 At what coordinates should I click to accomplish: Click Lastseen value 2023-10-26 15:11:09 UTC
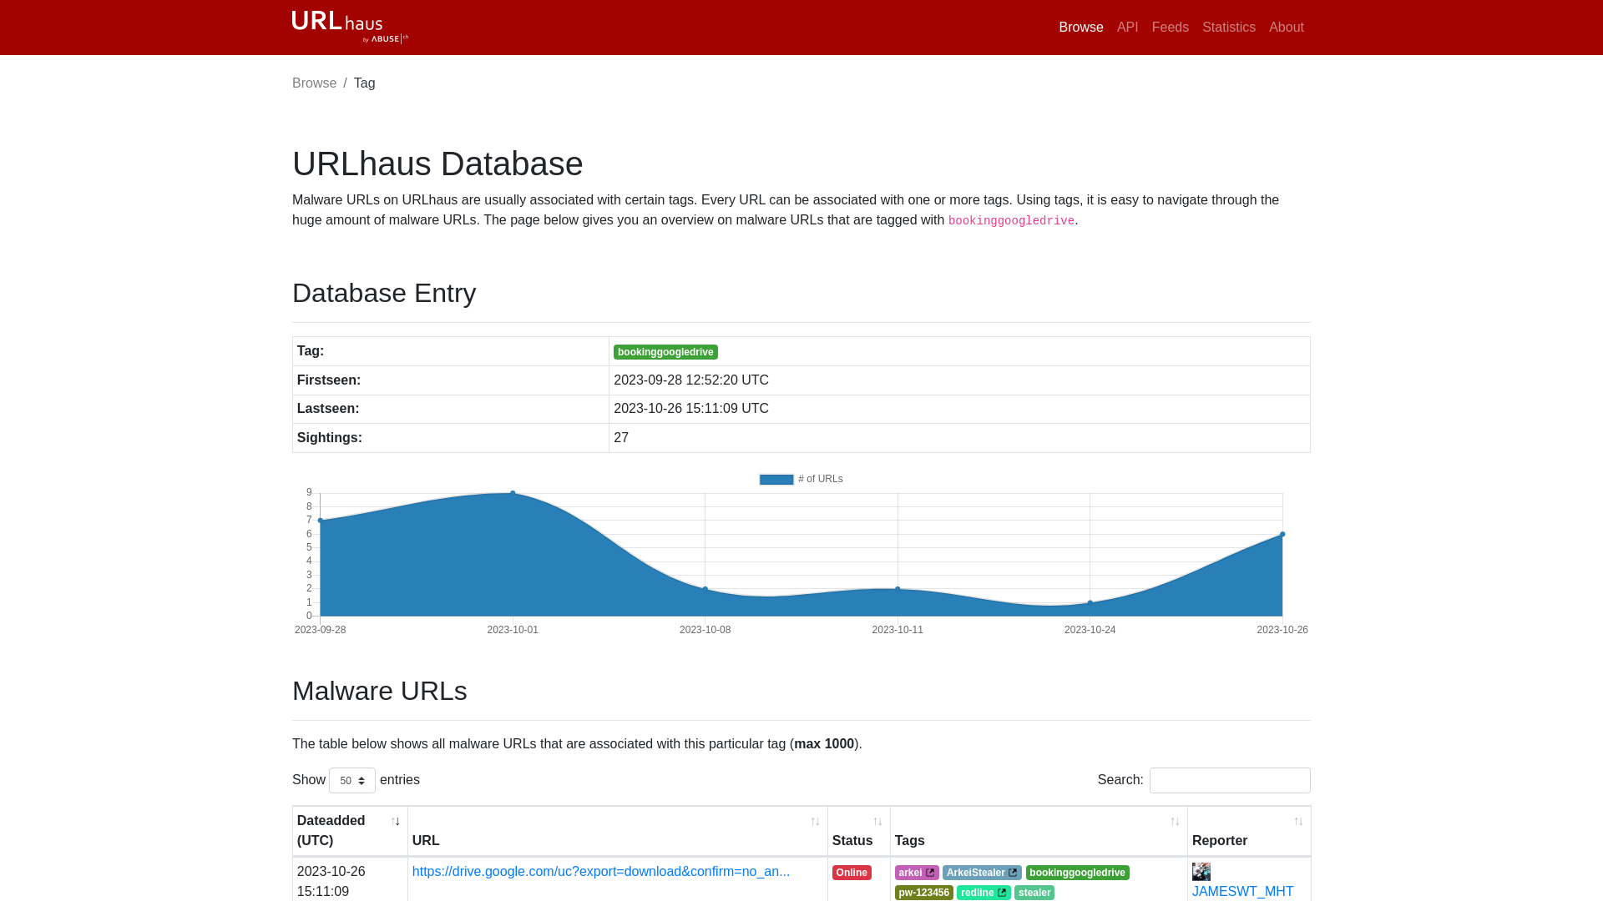click(691, 409)
